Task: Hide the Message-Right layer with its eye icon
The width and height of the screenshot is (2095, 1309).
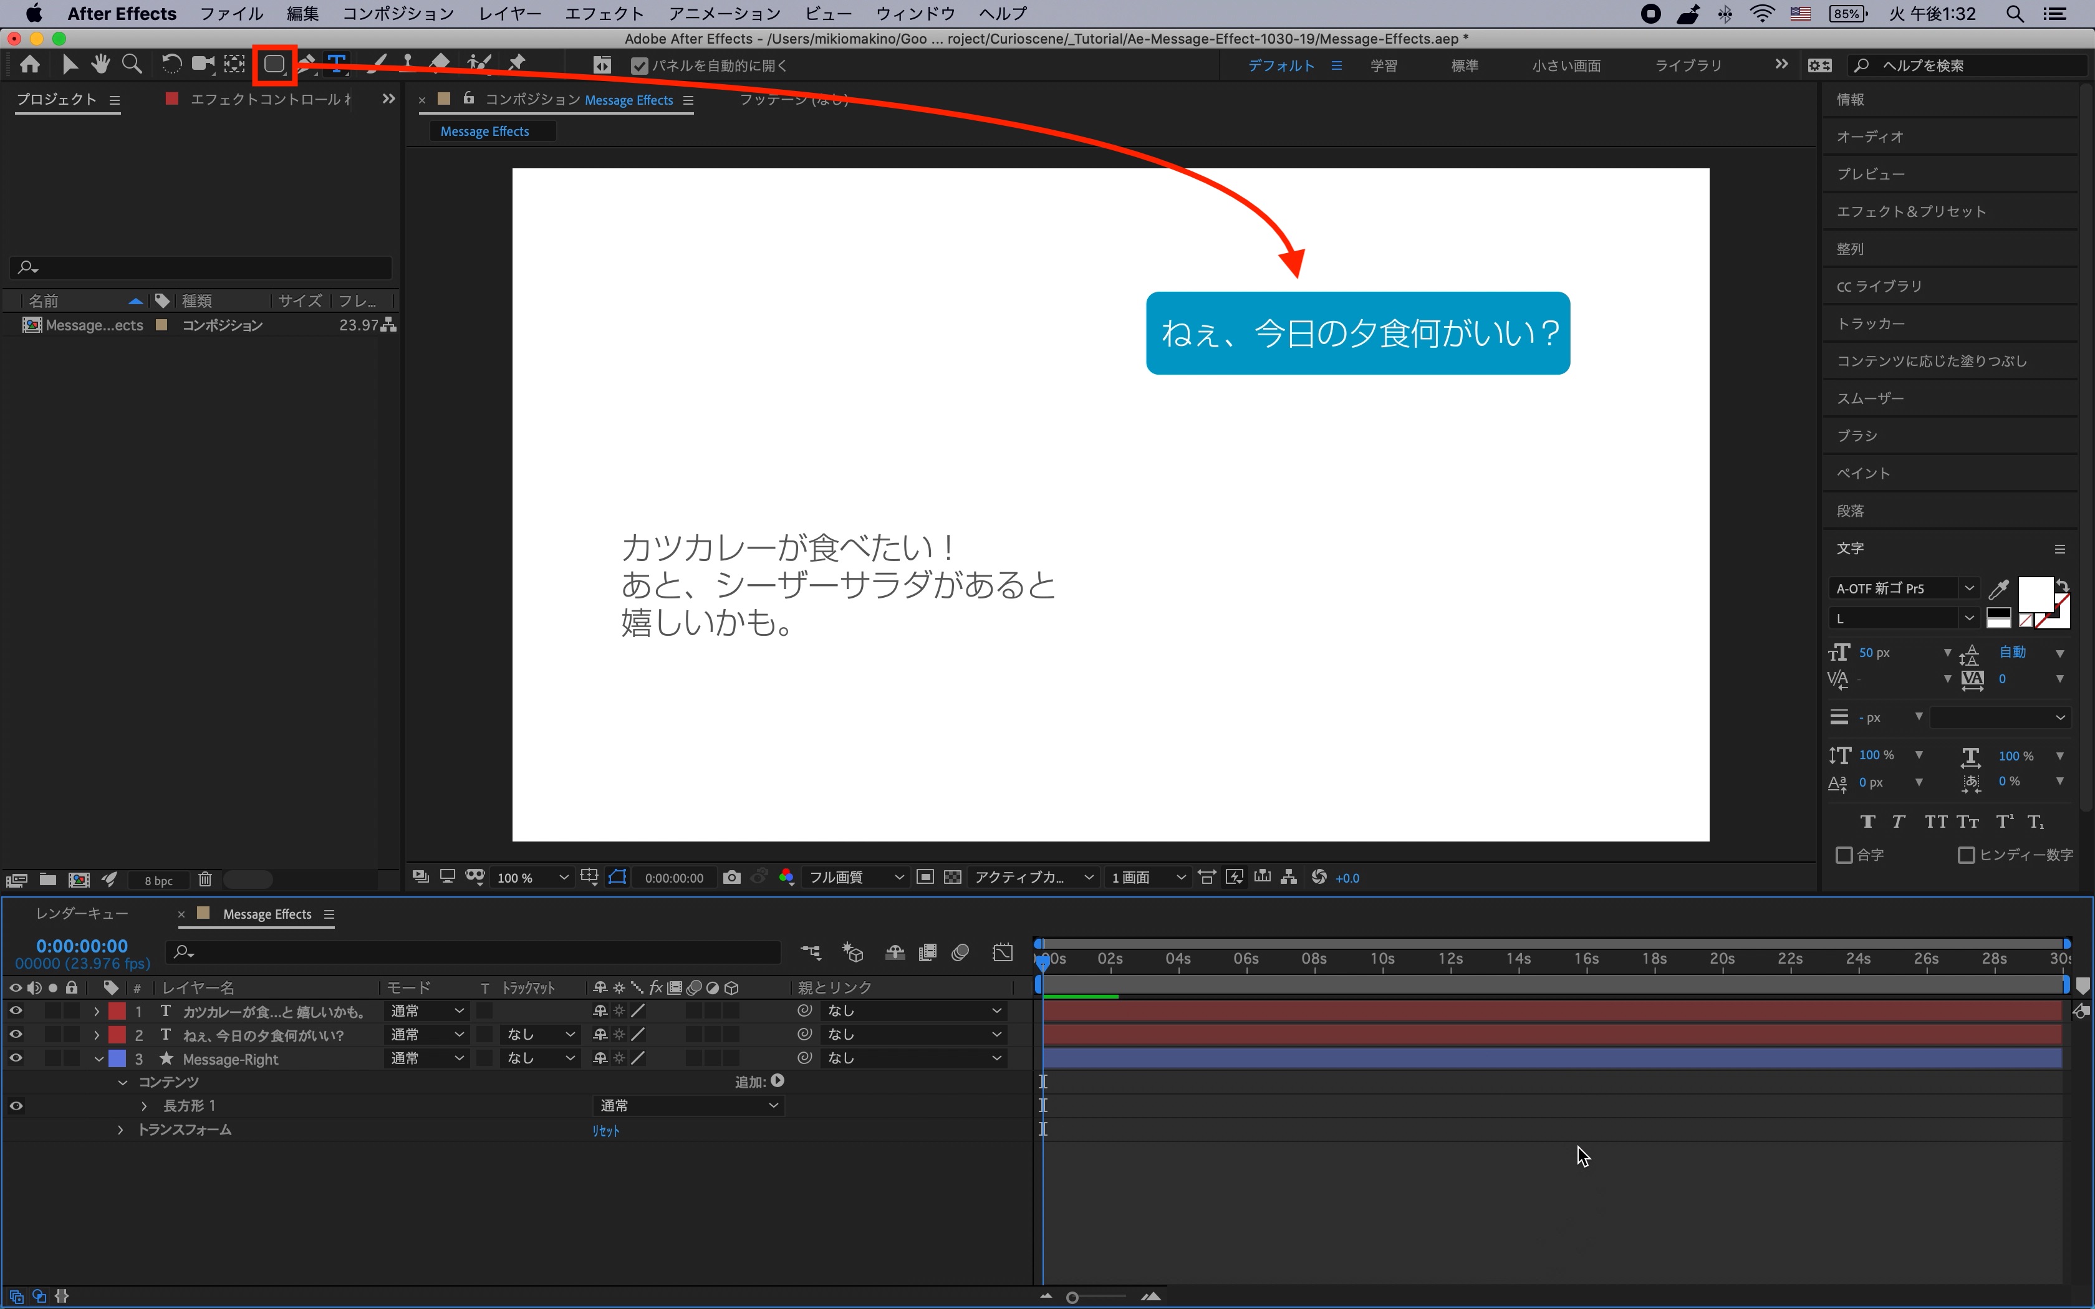Action: (x=16, y=1058)
